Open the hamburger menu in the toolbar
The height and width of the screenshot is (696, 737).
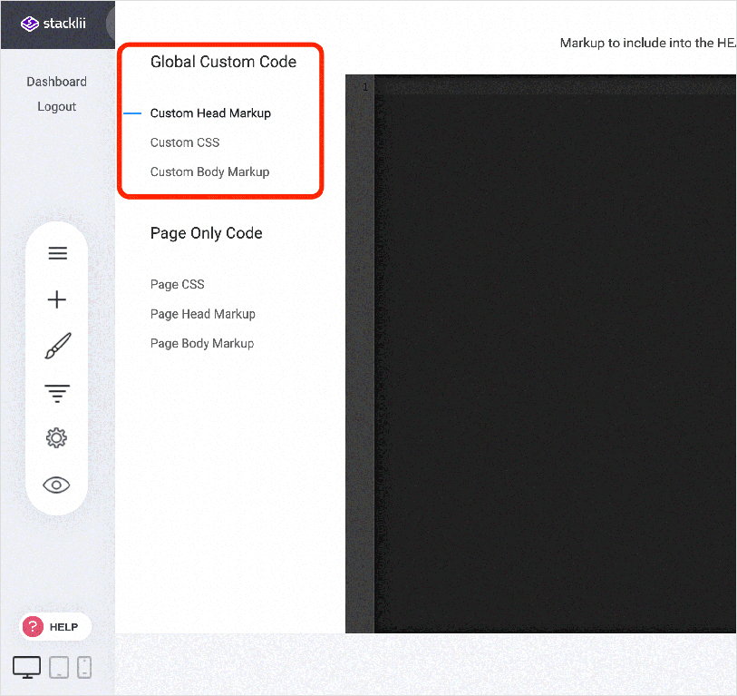[x=57, y=253]
